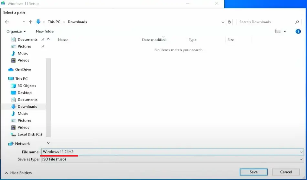Click the Network icon
The image size is (307, 180).
(11, 144)
